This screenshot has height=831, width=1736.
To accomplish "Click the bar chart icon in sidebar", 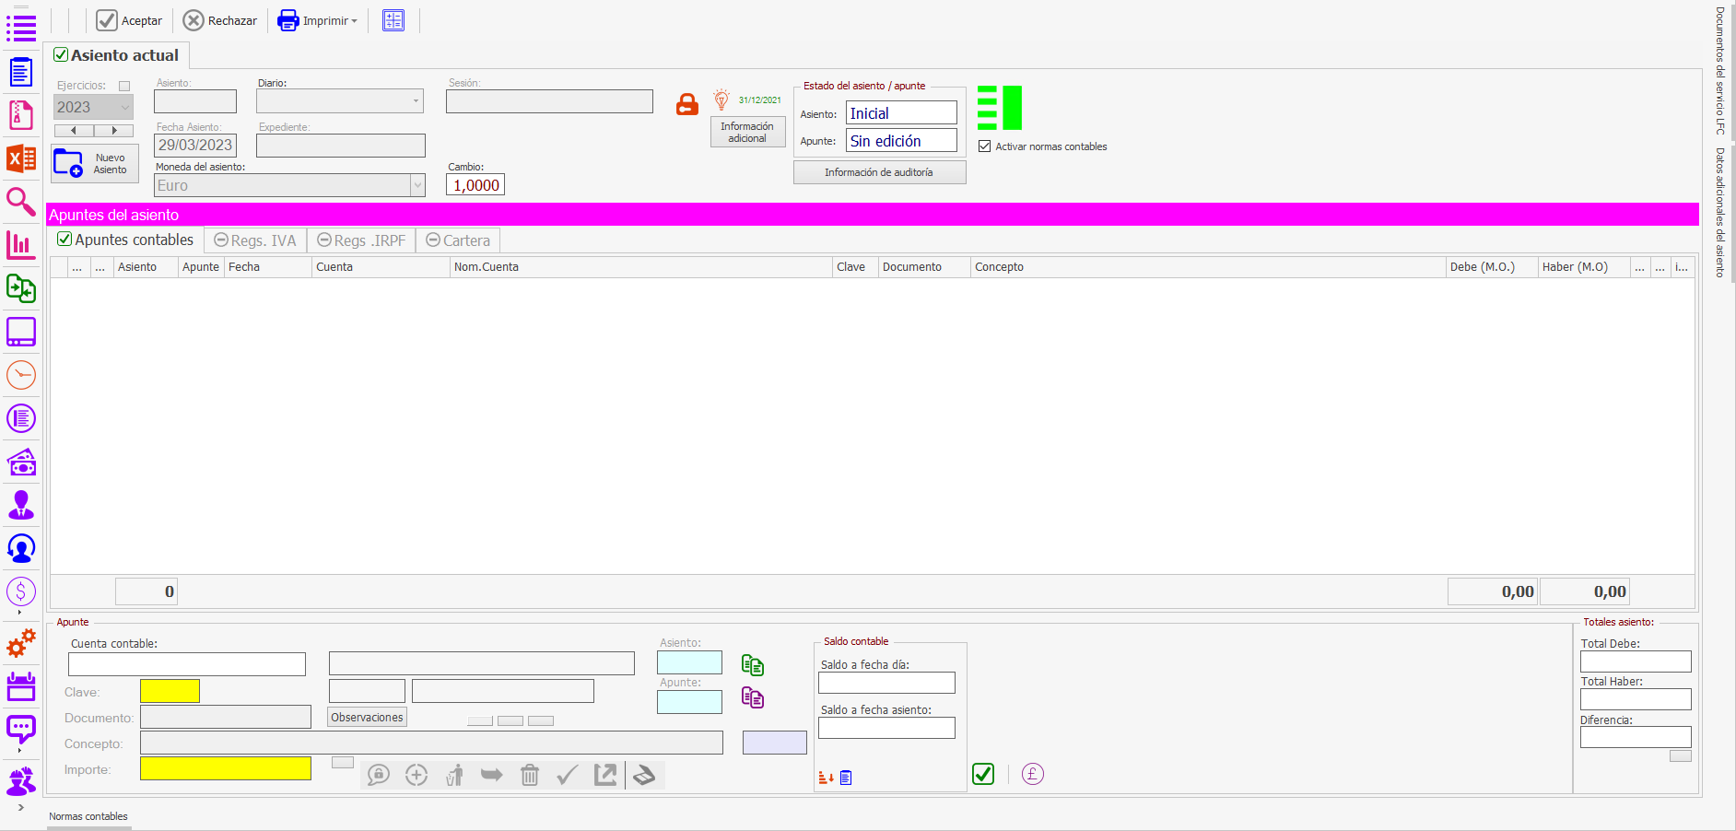I will (x=21, y=245).
